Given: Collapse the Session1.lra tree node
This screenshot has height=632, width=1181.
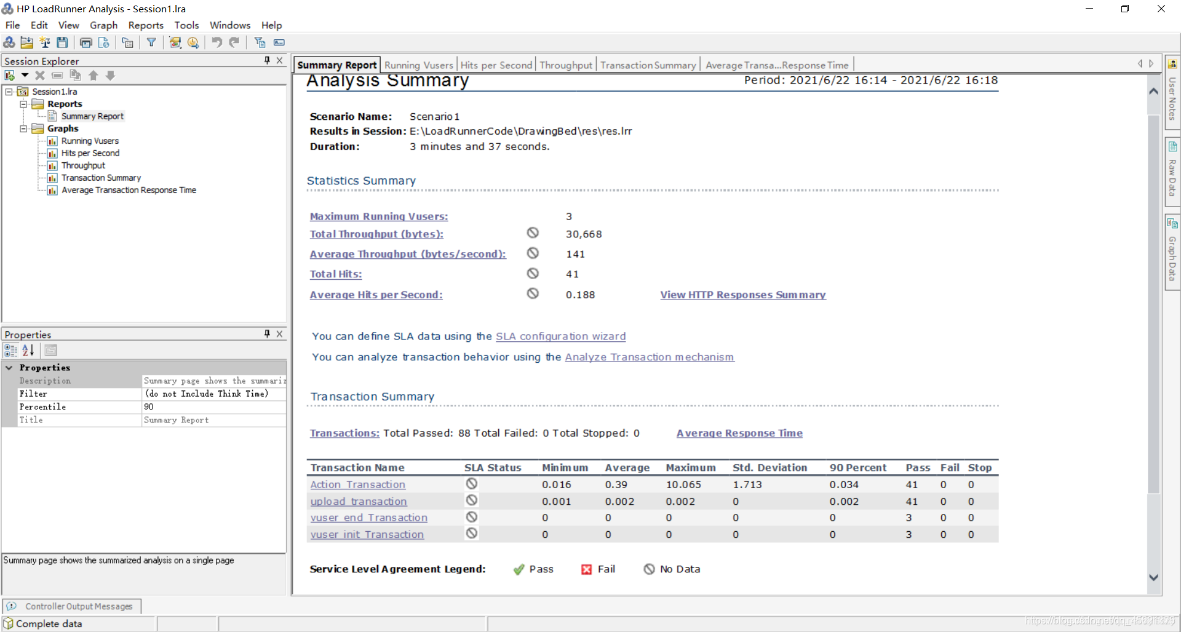Looking at the screenshot, I should pyautogui.click(x=9, y=92).
